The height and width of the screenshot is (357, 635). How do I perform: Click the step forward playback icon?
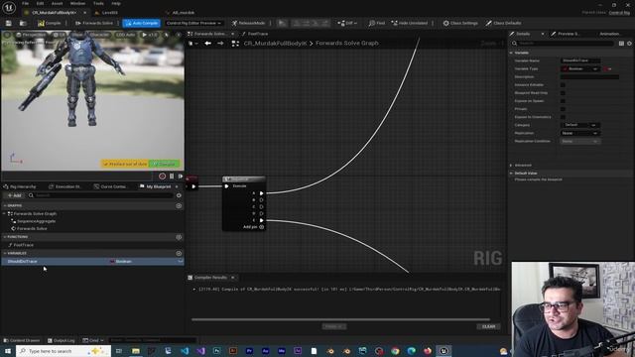coord(181,177)
